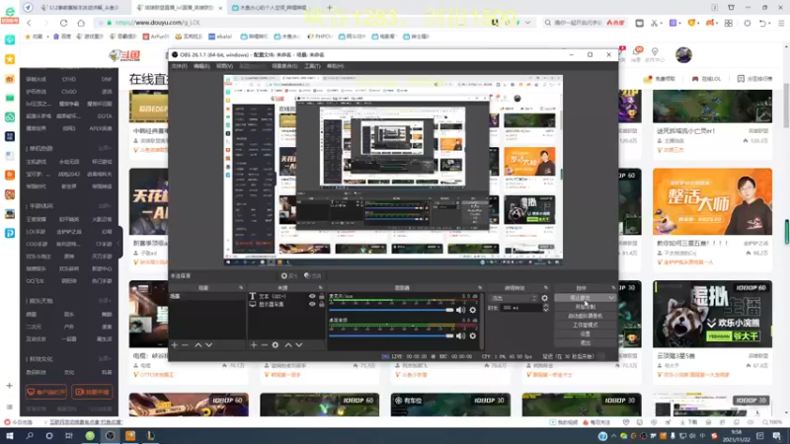Click 客户端打开 button in Douyu sidebar

pos(45,392)
